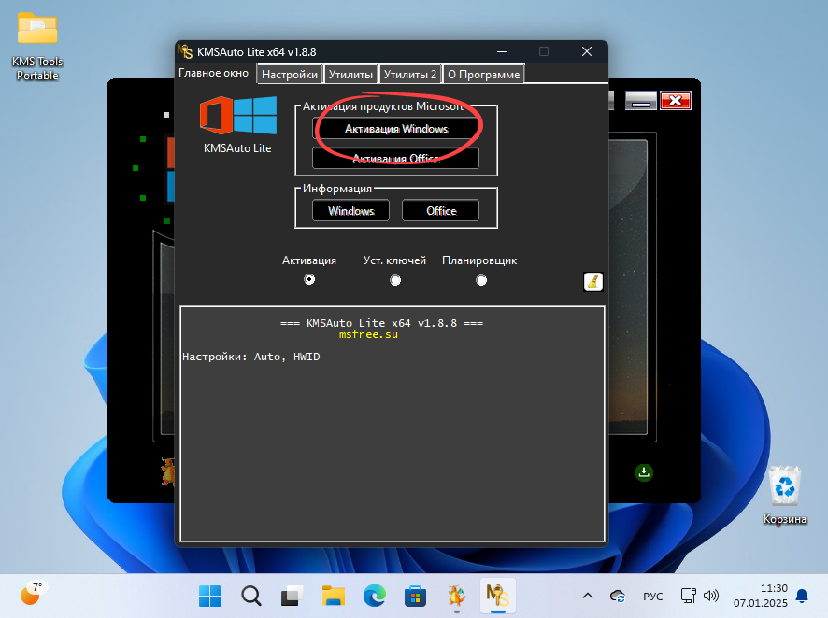
Task: Click the broom icon to clear the log
Action: tap(592, 281)
